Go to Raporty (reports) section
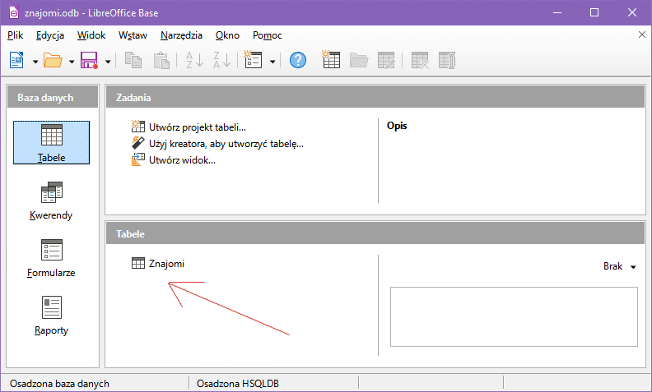 51,315
